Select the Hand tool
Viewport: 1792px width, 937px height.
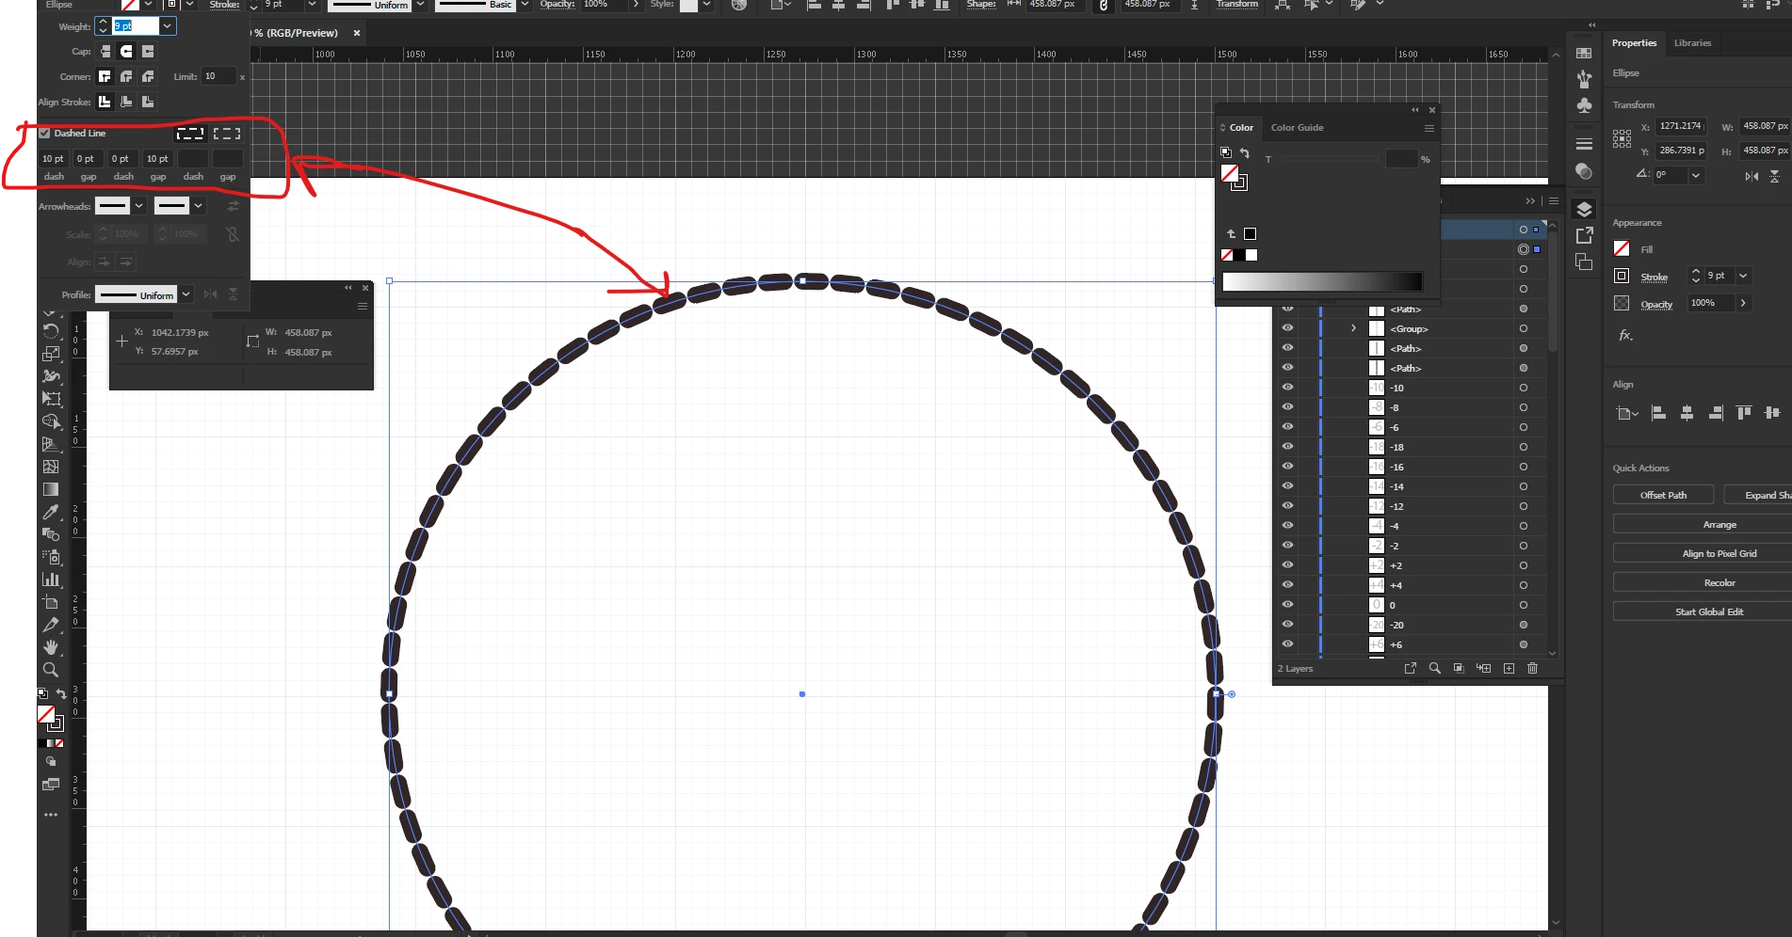point(51,647)
